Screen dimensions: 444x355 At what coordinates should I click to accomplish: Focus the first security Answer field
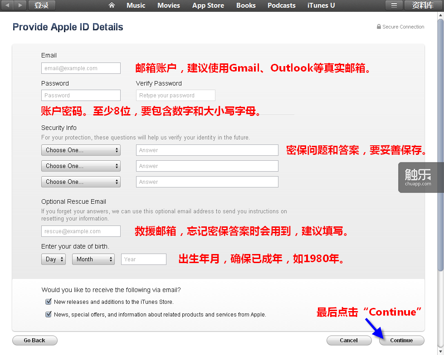point(207,150)
